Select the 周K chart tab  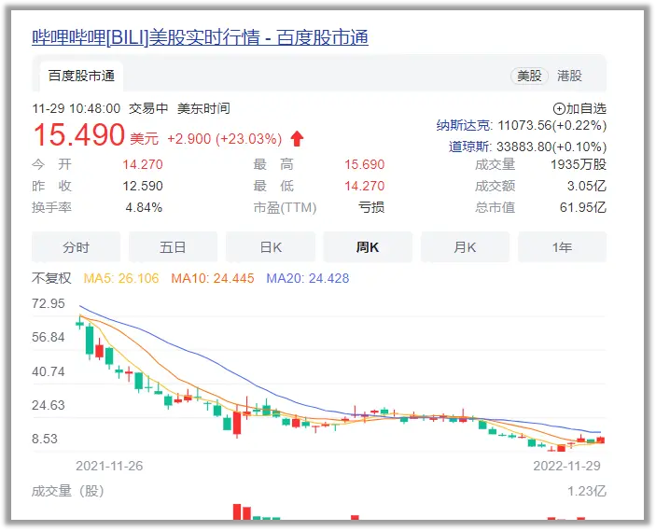pyautogui.click(x=368, y=247)
